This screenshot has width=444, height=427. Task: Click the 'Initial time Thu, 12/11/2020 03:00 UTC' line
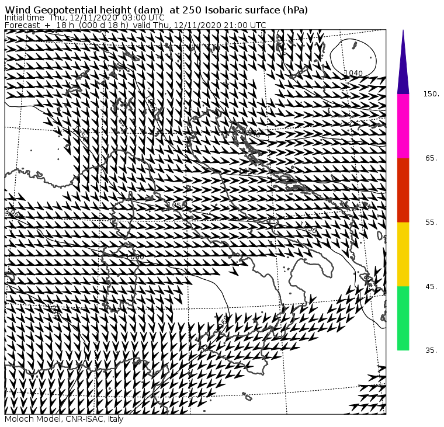coord(84,18)
